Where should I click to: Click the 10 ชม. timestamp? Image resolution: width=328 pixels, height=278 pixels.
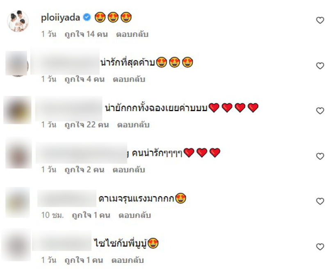(x=52, y=215)
